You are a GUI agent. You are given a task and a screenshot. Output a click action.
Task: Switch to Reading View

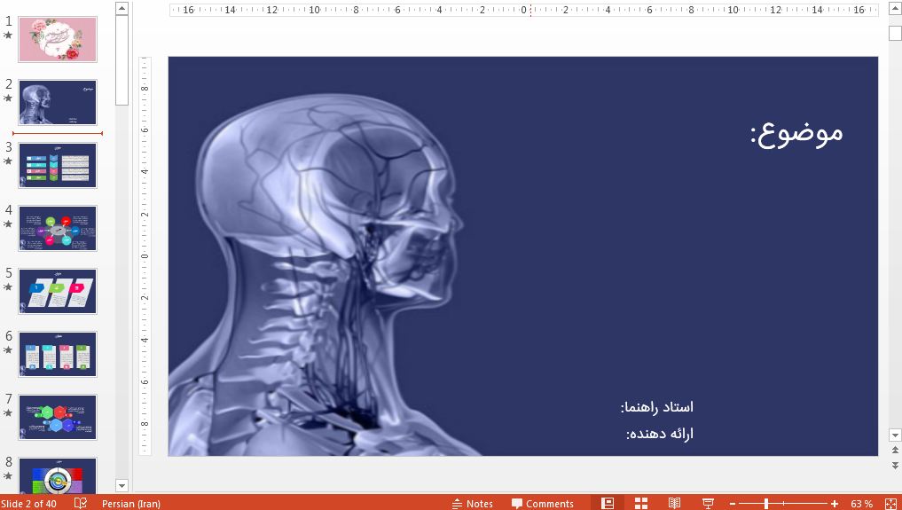click(x=674, y=503)
